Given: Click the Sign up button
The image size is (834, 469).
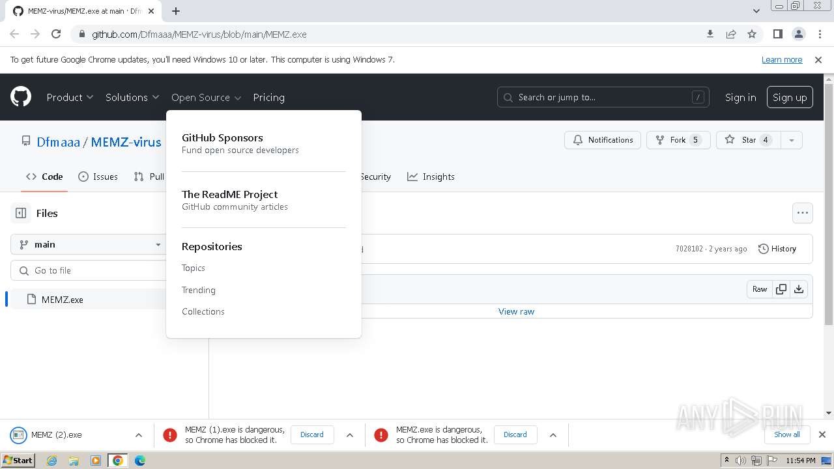Looking at the screenshot, I should coord(790,97).
